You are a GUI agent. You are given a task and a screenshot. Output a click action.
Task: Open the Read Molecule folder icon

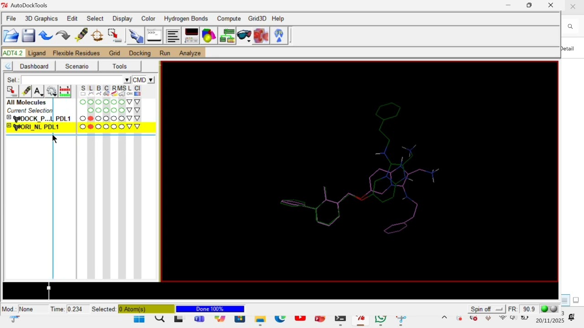[x=10, y=36]
